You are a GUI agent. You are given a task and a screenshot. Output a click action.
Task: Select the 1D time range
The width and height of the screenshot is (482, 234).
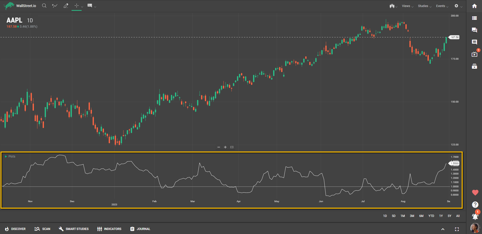pyautogui.click(x=385, y=216)
